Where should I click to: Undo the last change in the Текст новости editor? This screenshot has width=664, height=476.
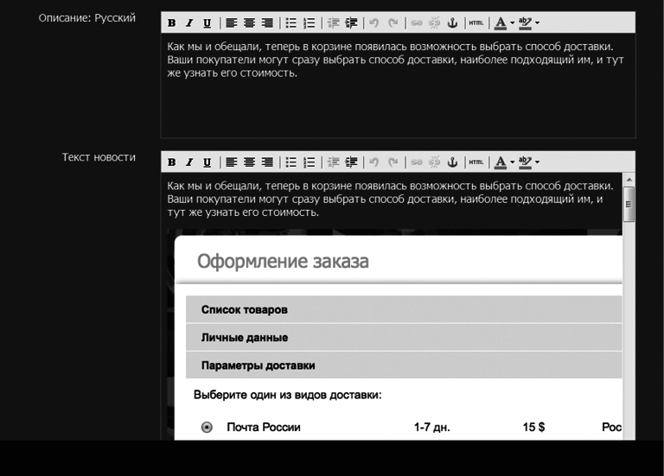(x=373, y=162)
